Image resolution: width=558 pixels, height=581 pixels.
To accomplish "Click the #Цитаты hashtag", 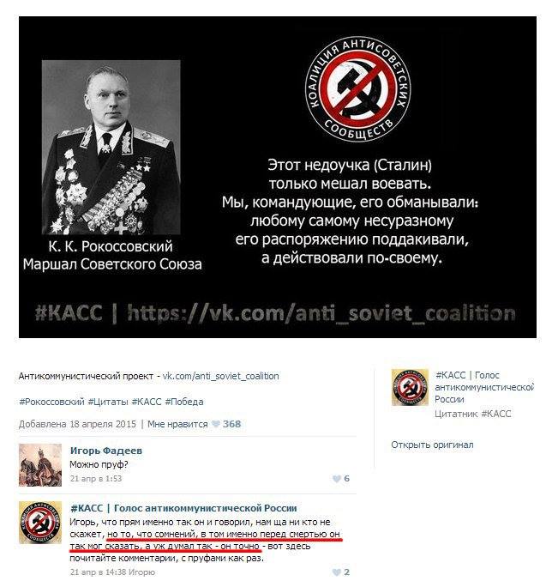I will [x=108, y=402].
